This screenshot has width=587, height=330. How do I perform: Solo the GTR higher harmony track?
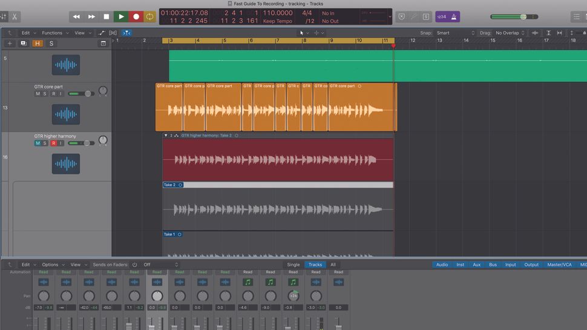45,143
